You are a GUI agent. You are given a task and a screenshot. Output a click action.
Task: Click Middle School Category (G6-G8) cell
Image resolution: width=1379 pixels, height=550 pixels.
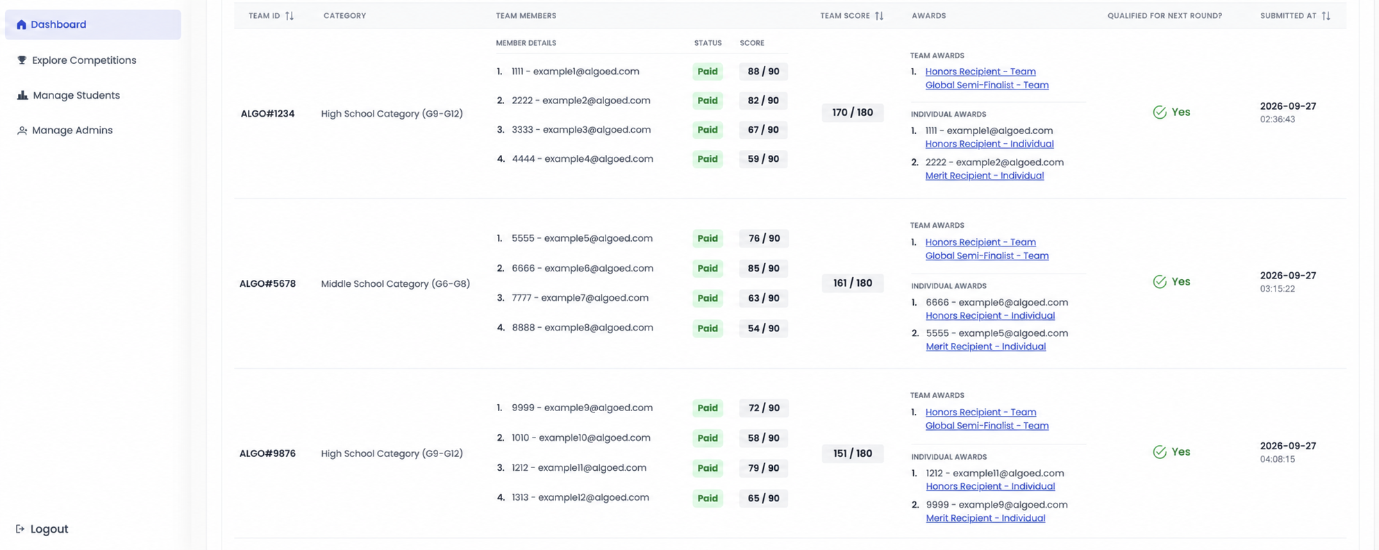click(x=395, y=284)
